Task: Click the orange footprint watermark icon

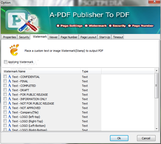Action: point(14,50)
